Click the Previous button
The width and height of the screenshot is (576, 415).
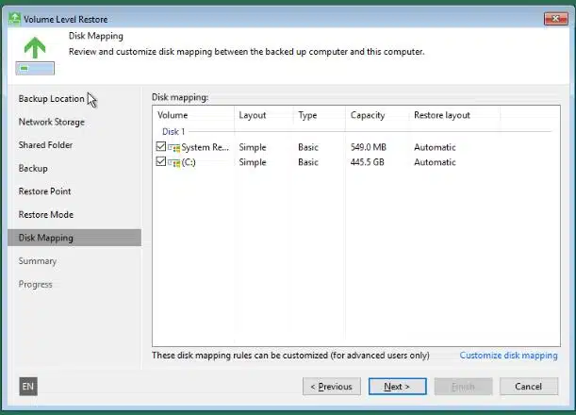[331, 386]
